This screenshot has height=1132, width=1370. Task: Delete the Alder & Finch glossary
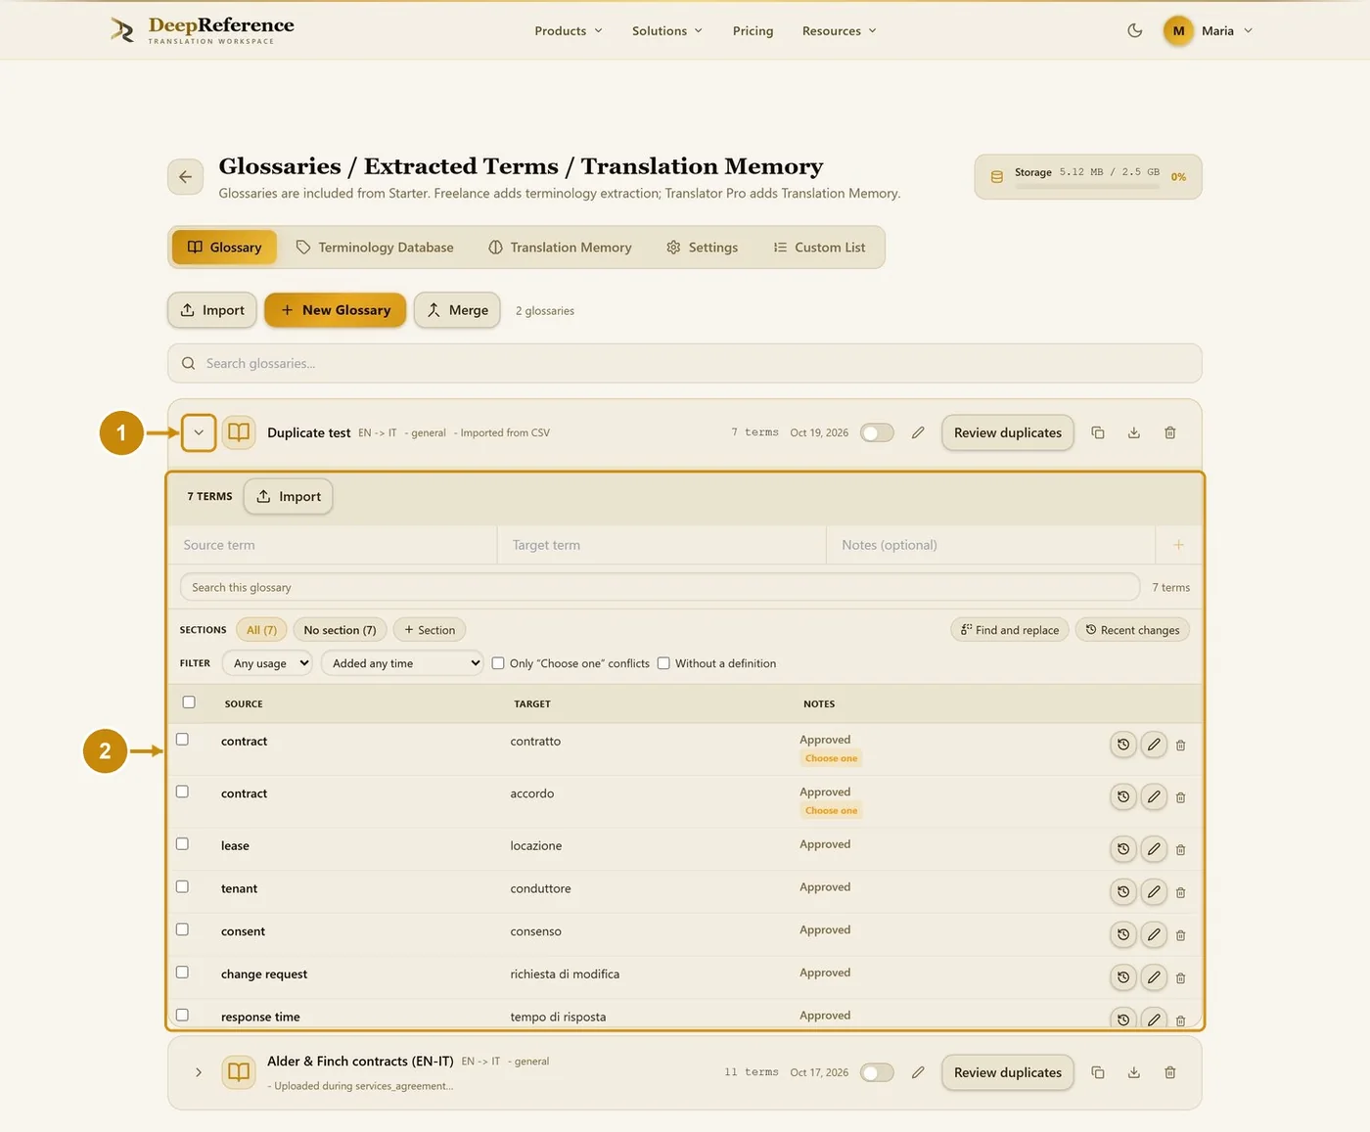tap(1170, 1072)
